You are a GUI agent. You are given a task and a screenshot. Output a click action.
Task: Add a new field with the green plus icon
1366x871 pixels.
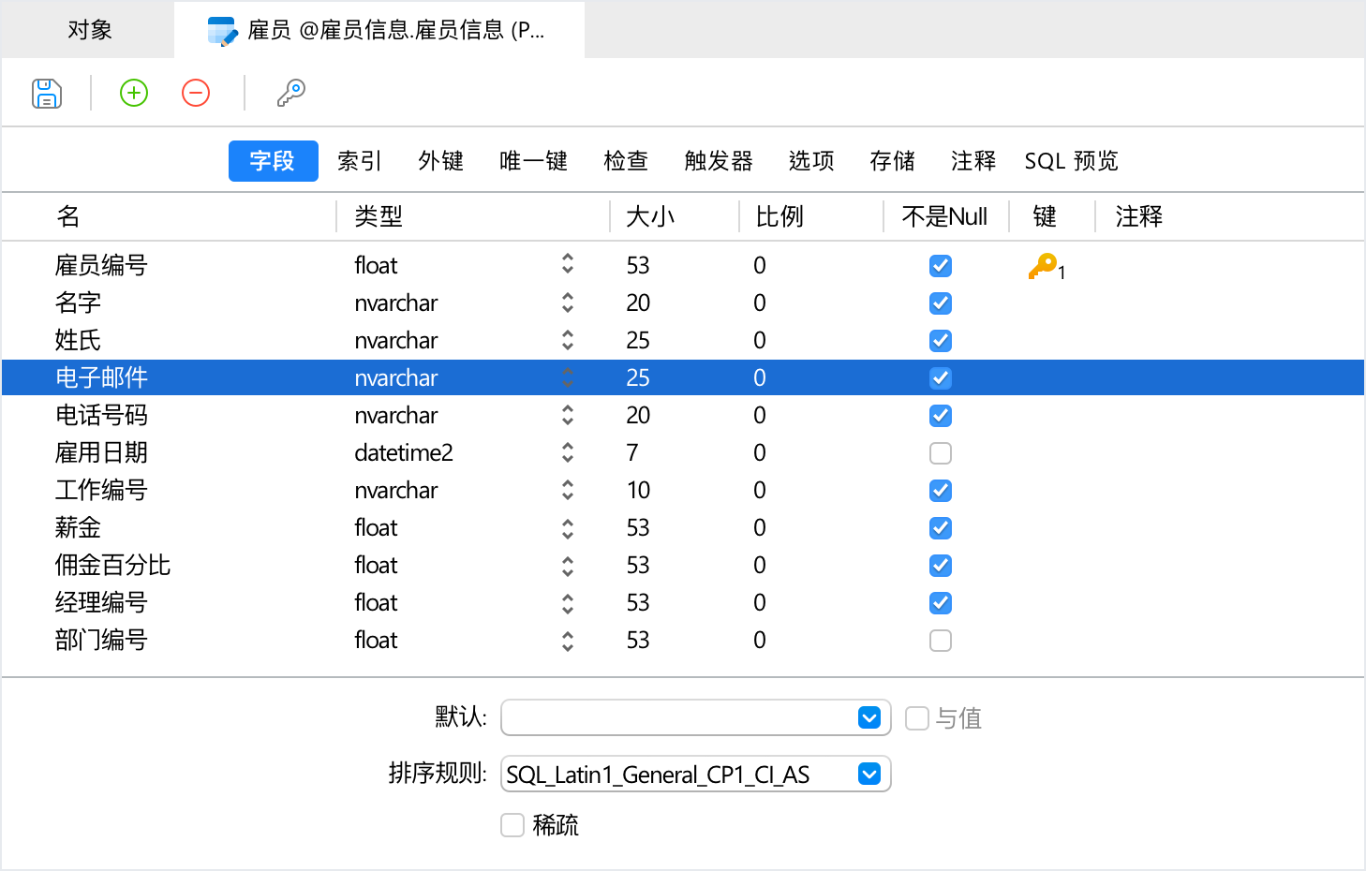coord(133,92)
